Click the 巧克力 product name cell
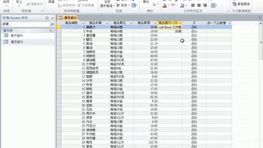 pyautogui.click(x=97, y=126)
